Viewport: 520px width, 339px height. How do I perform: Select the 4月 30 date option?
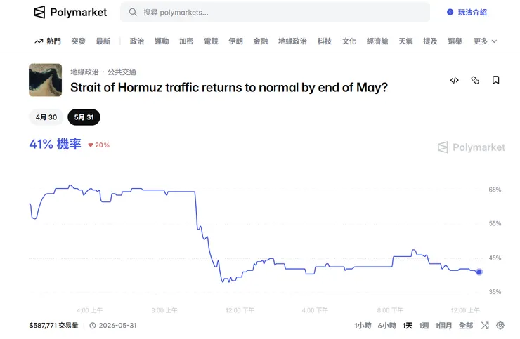tap(46, 117)
